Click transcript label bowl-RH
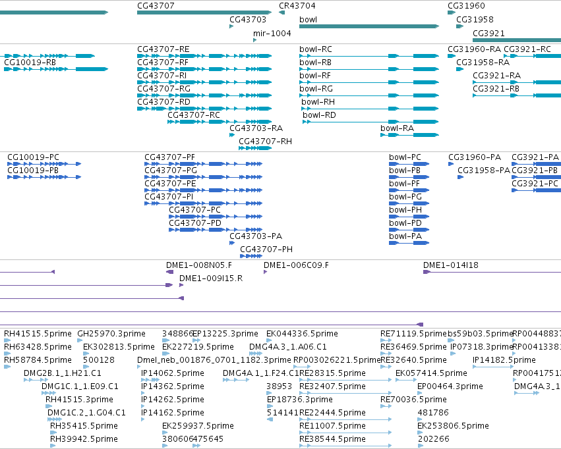561x449 pixels. click(x=318, y=102)
